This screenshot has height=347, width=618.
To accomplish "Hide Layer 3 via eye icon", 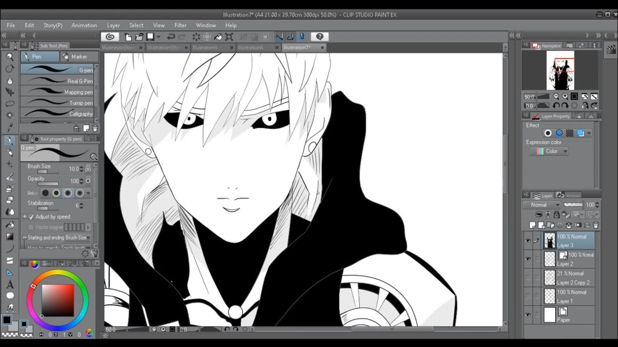I will pyautogui.click(x=528, y=240).
